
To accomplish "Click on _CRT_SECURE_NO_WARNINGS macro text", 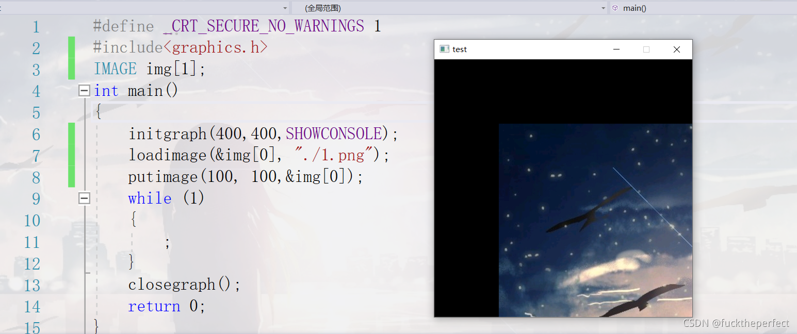I will [263, 26].
